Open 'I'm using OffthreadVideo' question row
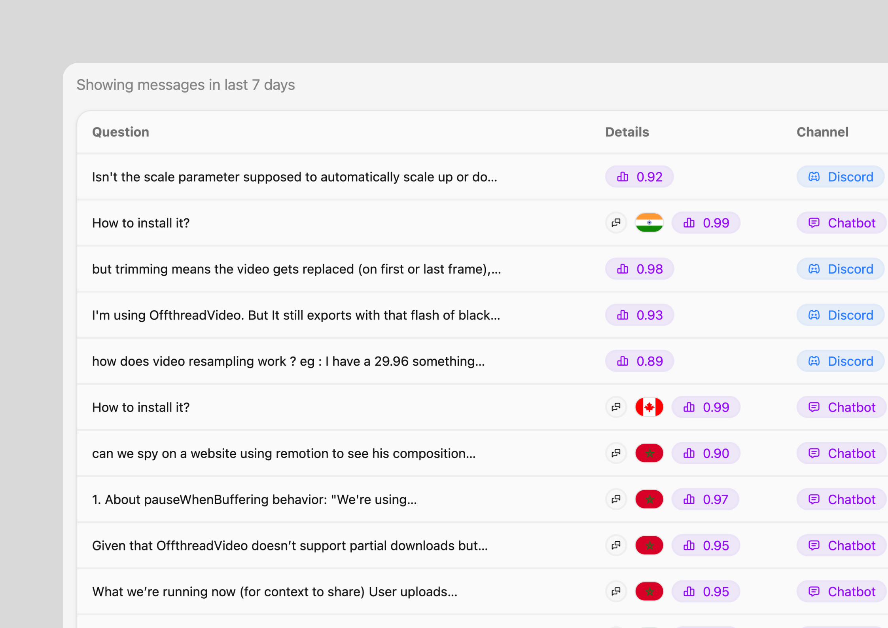 pyautogui.click(x=296, y=315)
